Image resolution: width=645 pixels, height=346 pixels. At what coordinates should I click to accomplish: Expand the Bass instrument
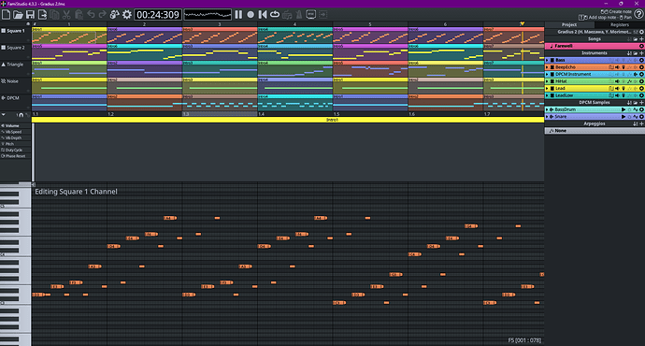(x=547, y=60)
